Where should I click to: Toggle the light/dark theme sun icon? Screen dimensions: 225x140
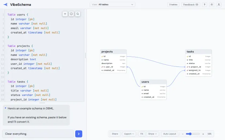pyautogui.click(x=212, y=5)
